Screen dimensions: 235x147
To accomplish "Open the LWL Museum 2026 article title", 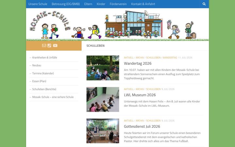I will [x=140, y=95].
